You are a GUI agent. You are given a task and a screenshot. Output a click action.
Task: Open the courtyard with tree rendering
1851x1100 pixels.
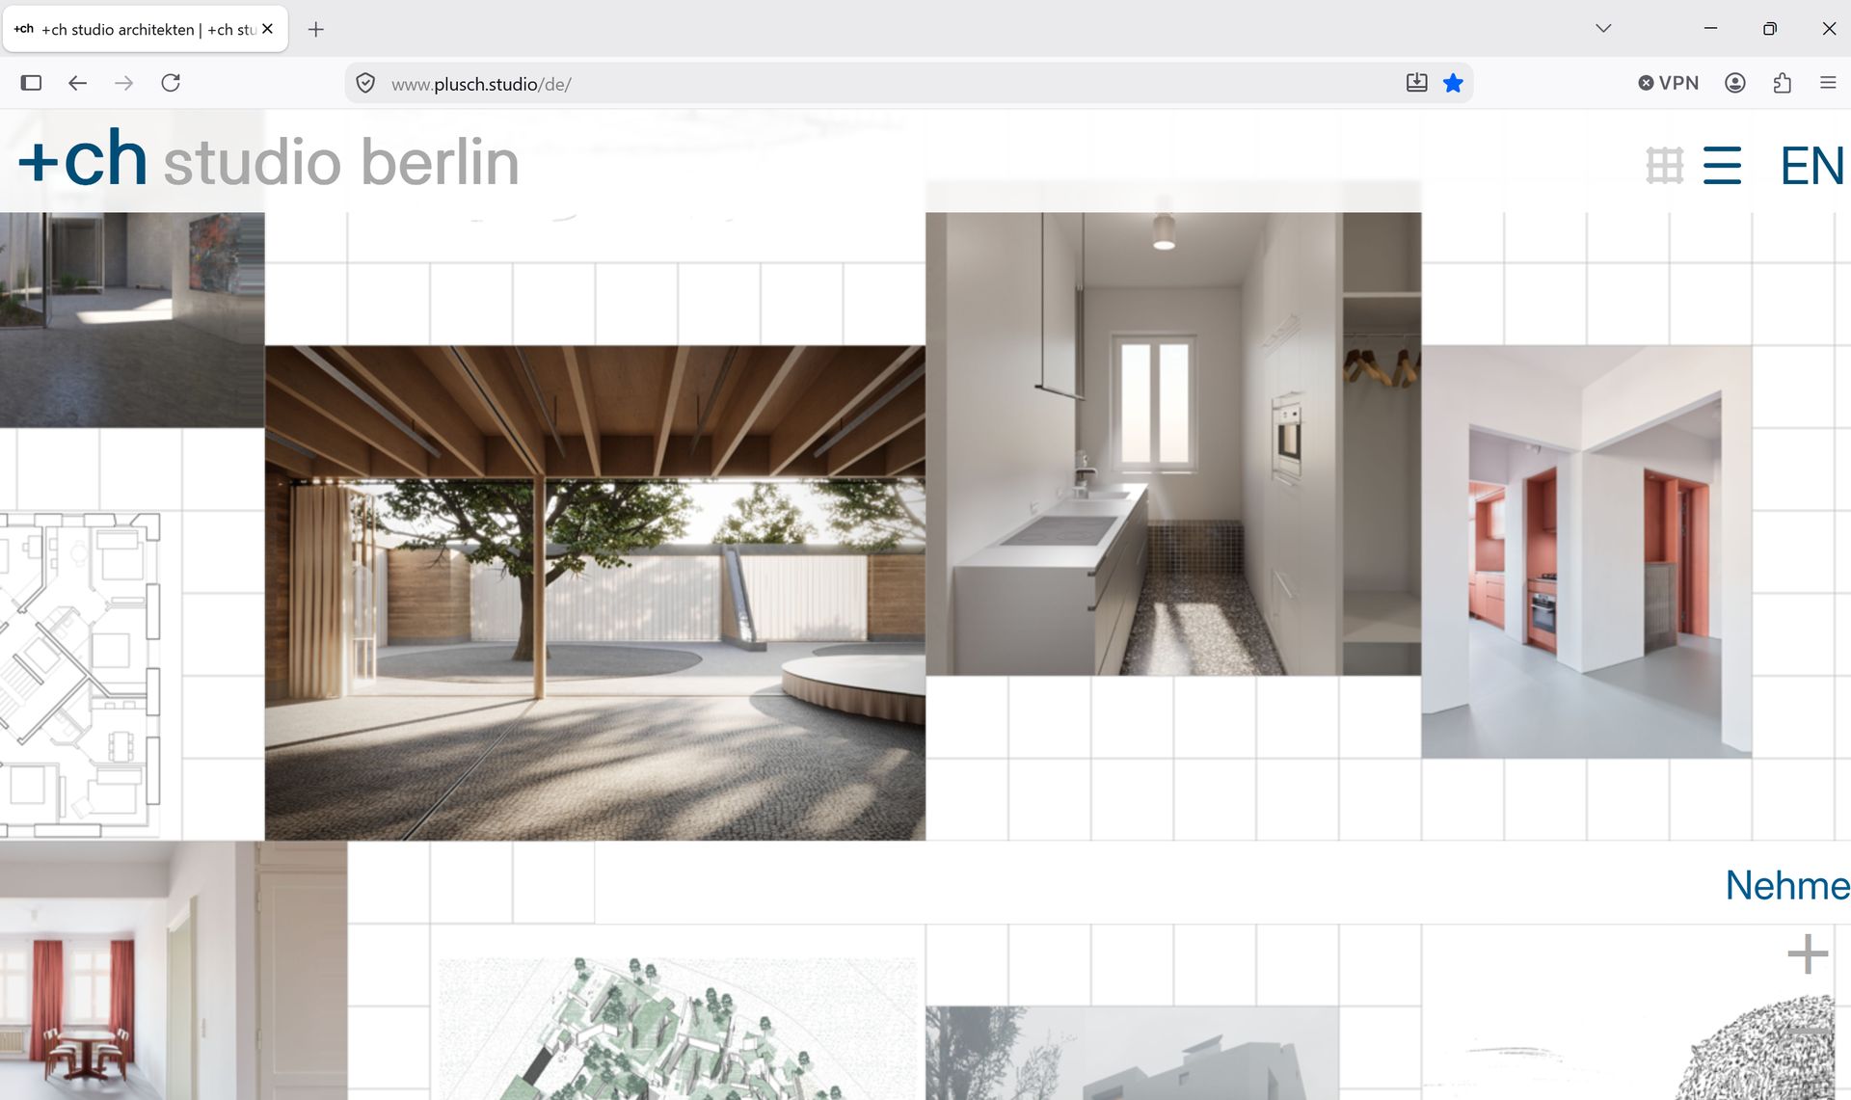click(x=595, y=593)
